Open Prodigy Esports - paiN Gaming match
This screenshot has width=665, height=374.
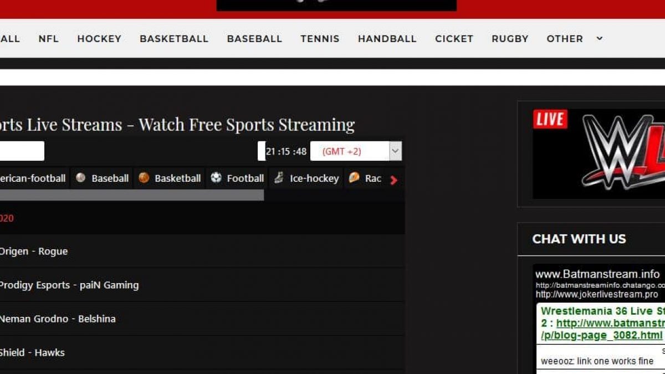click(69, 285)
